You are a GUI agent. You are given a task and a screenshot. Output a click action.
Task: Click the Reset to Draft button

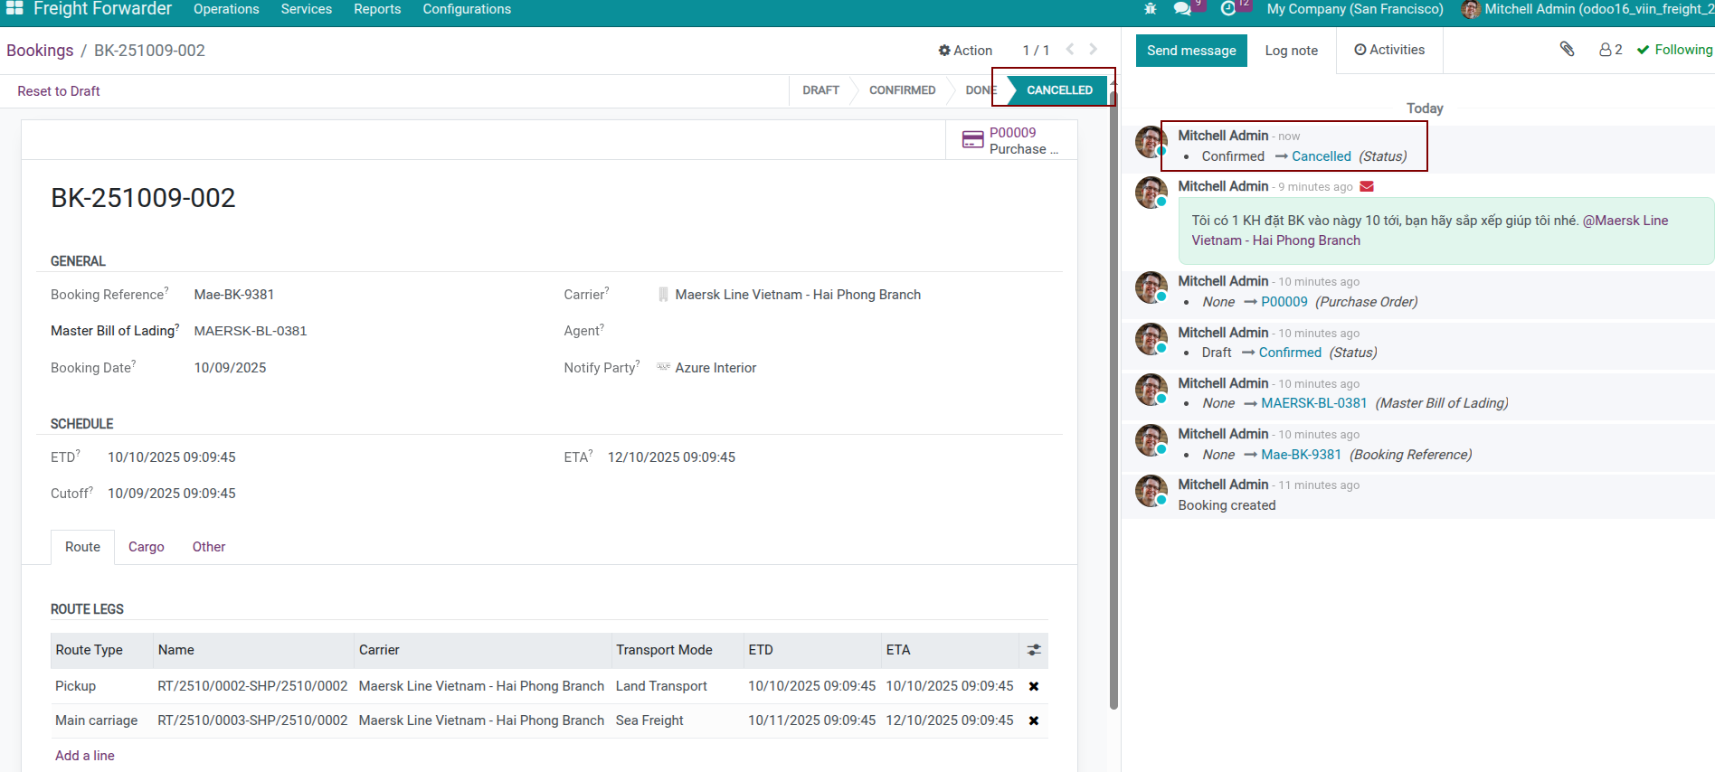pos(59,91)
